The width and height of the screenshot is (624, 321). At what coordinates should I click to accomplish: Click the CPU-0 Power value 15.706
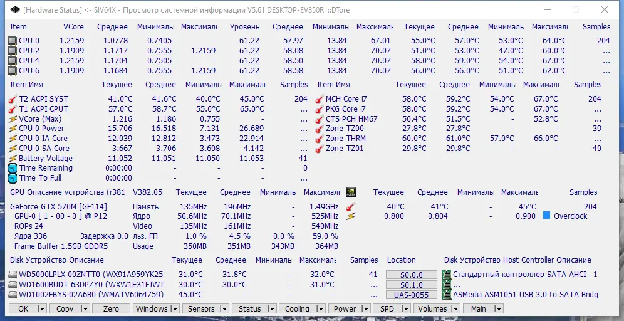click(x=120, y=129)
